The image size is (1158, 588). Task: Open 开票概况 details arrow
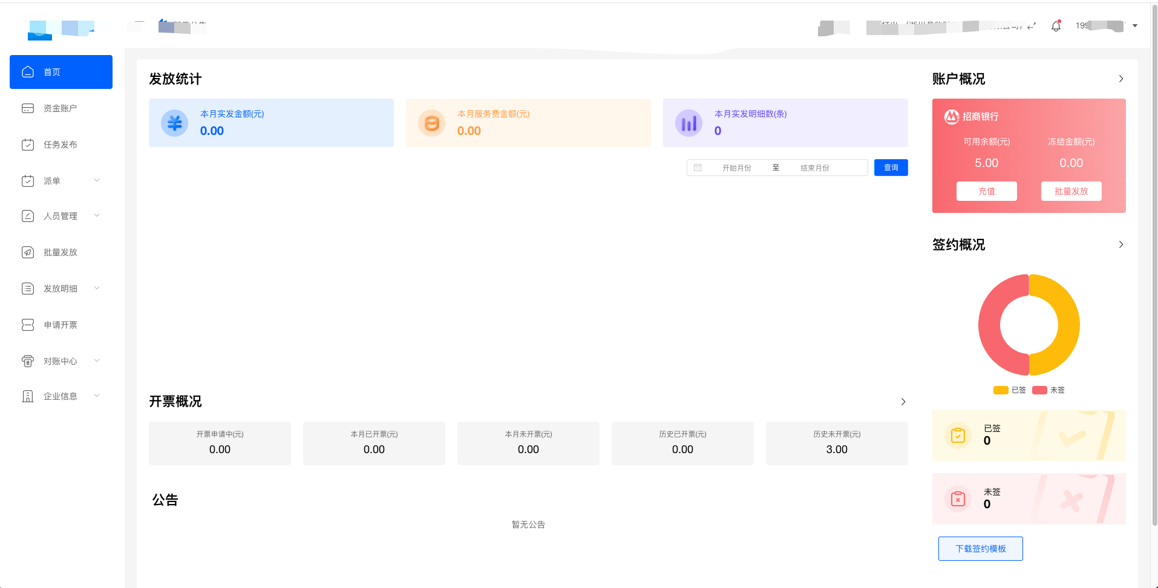pyautogui.click(x=903, y=402)
